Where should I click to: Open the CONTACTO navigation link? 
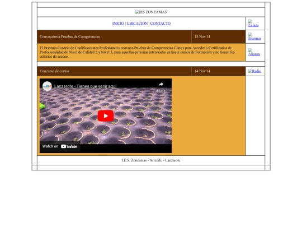(161, 24)
